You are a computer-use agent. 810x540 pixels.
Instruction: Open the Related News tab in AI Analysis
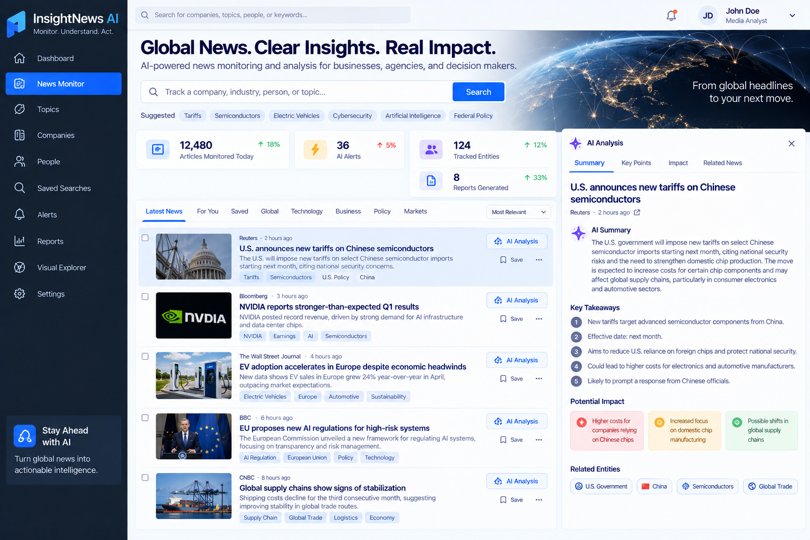click(x=722, y=163)
